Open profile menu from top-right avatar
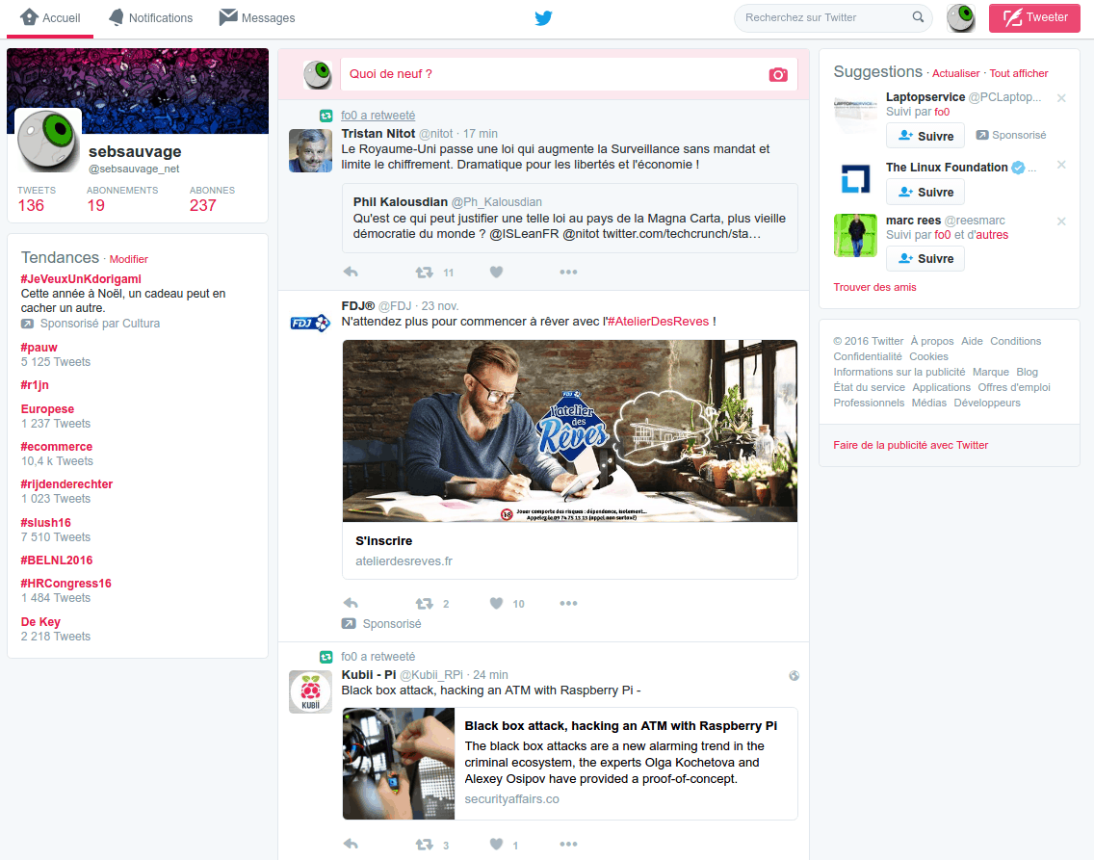This screenshot has height=860, width=1094. (x=960, y=18)
